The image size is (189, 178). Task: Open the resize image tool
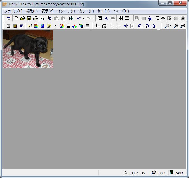104,26
